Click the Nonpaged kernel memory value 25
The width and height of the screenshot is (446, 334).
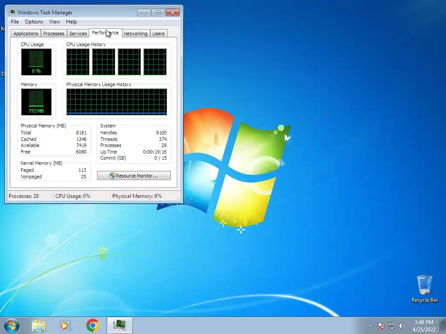pyautogui.click(x=83, y=177)
